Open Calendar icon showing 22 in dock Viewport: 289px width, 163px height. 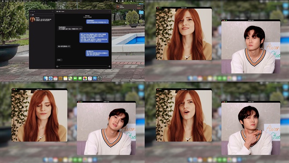point(55,79)
